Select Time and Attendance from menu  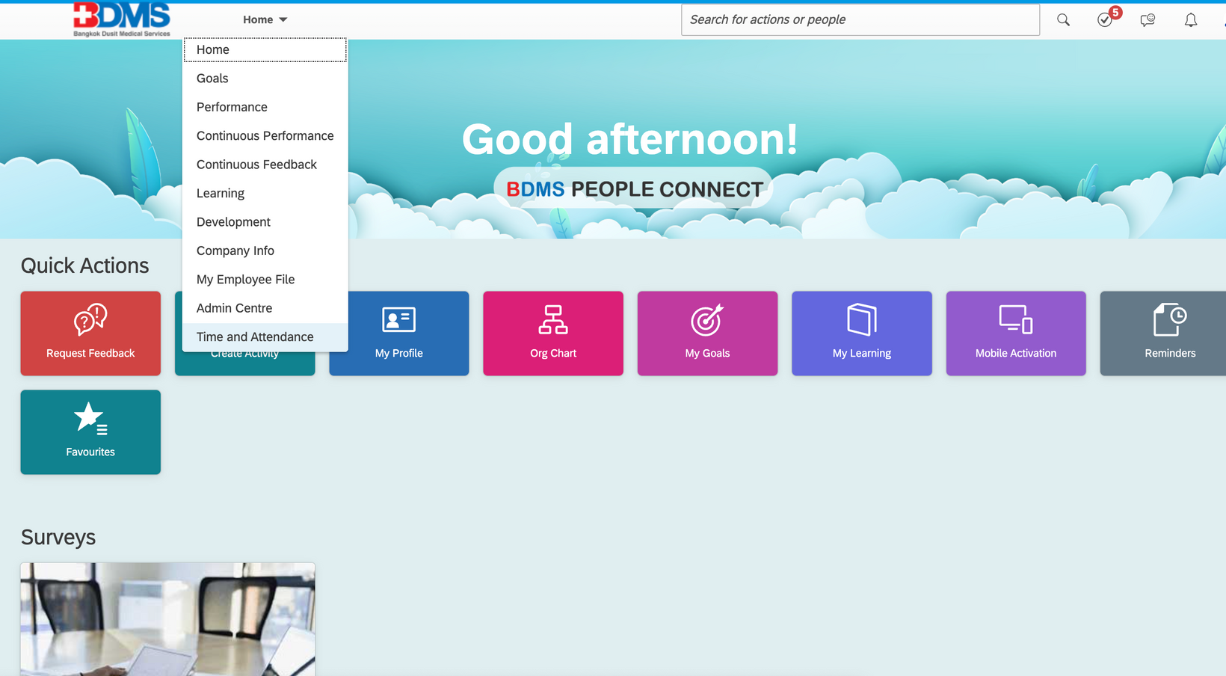tap(255, 337)
